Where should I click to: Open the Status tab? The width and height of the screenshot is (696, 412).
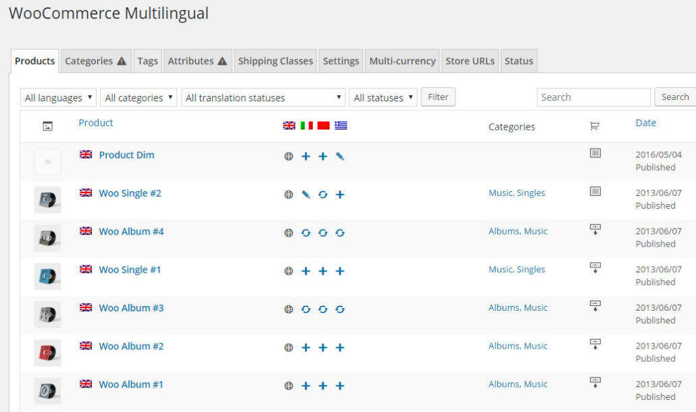(519, 61)
